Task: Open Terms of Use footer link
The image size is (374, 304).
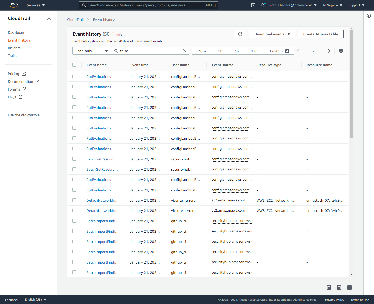Action: coord(360,300)
